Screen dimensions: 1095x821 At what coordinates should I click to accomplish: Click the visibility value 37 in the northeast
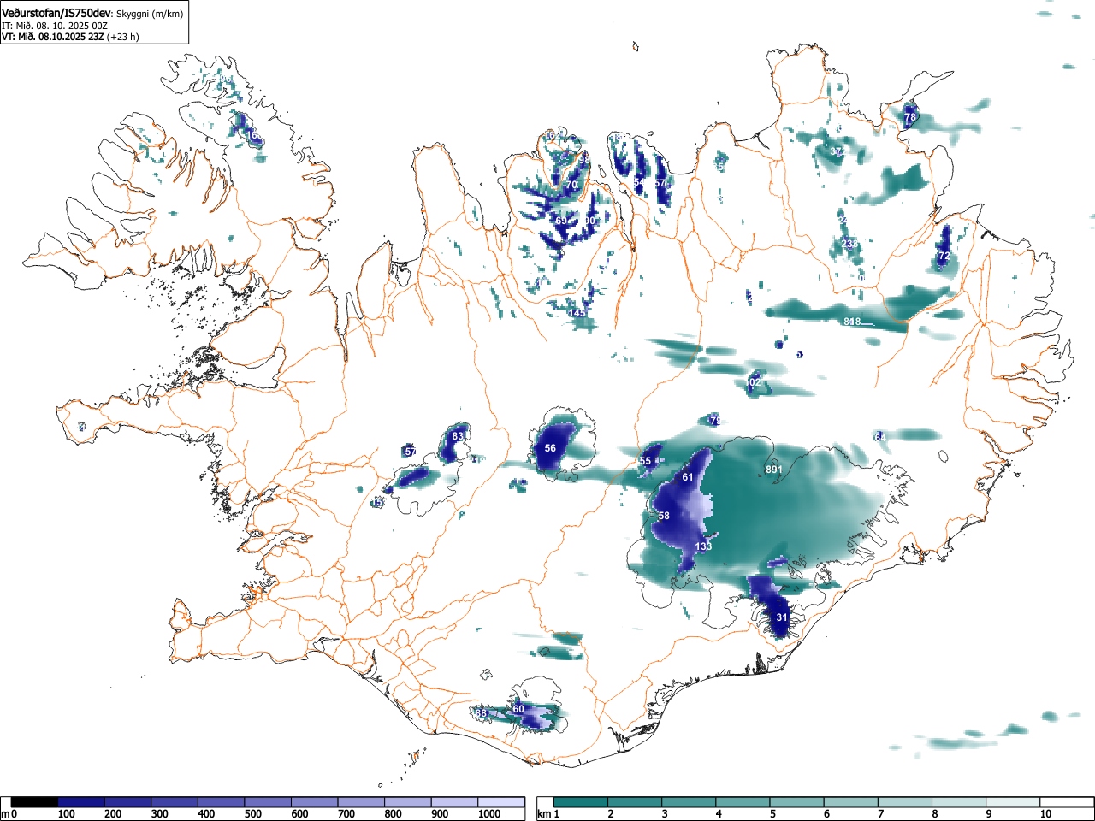tap(836, 151)
